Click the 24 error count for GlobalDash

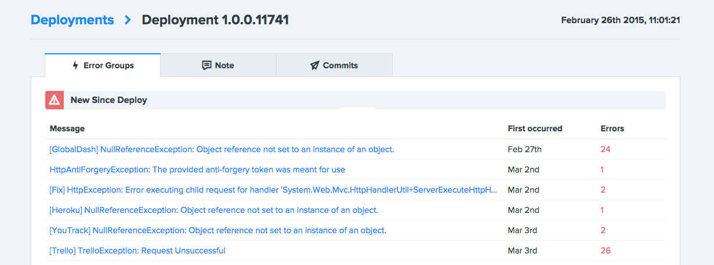pyautogui.click(x=606, y=149)
